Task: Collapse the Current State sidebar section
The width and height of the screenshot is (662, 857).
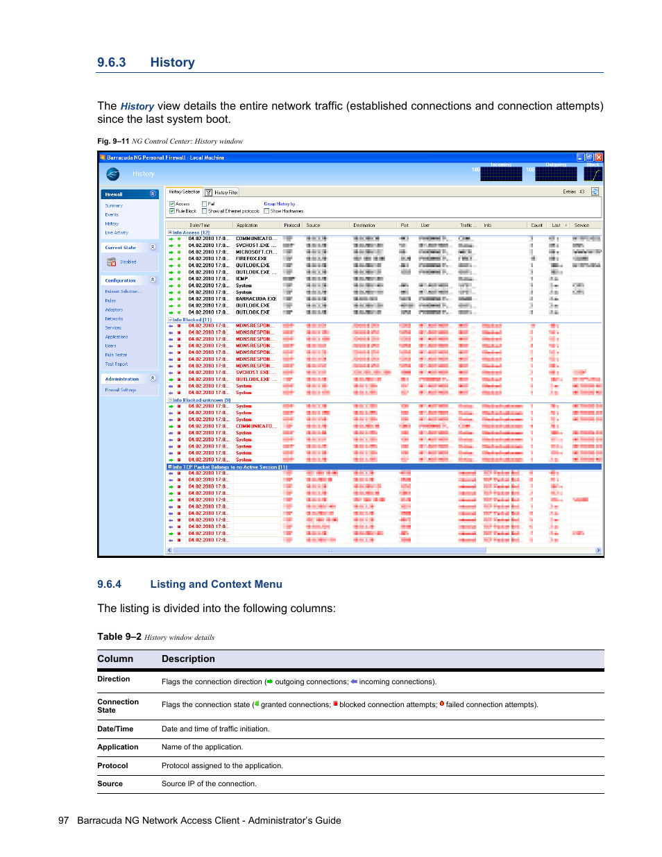Action: [153, 247]
